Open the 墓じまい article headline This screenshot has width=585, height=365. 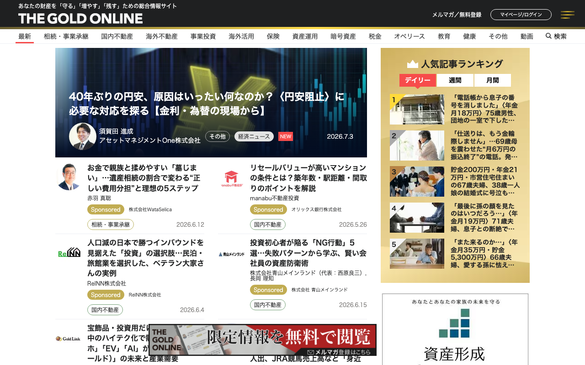tap(144, 178)
